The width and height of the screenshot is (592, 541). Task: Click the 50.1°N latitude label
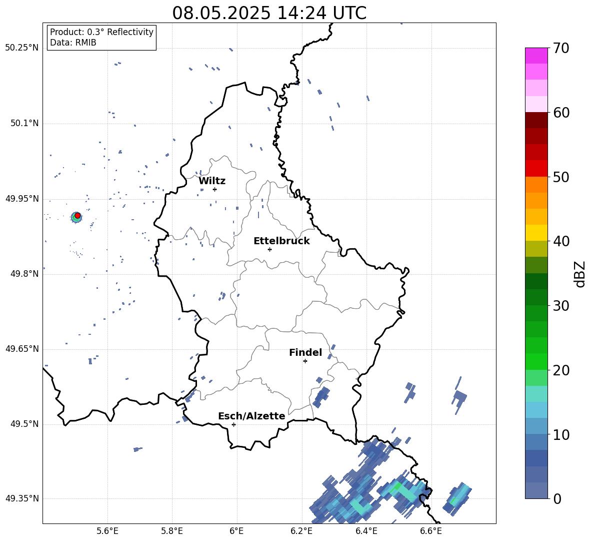point(24,124)
